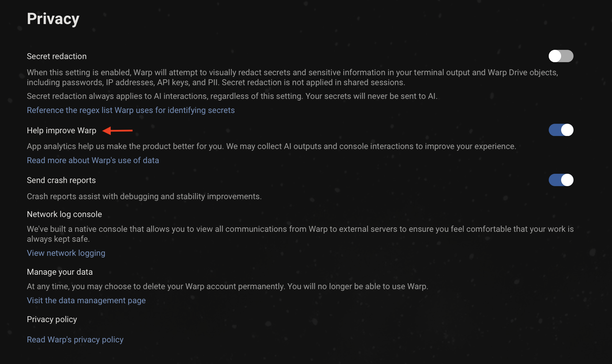Screen dimensions: 612x364
Task: Click the Secret redaction setting label
Action: 57,56
